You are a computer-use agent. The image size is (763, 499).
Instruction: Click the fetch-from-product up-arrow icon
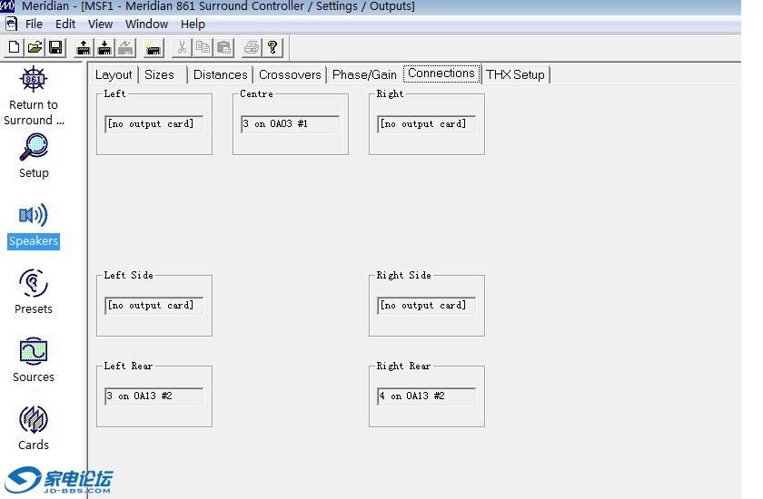click(x=84, y=47)
